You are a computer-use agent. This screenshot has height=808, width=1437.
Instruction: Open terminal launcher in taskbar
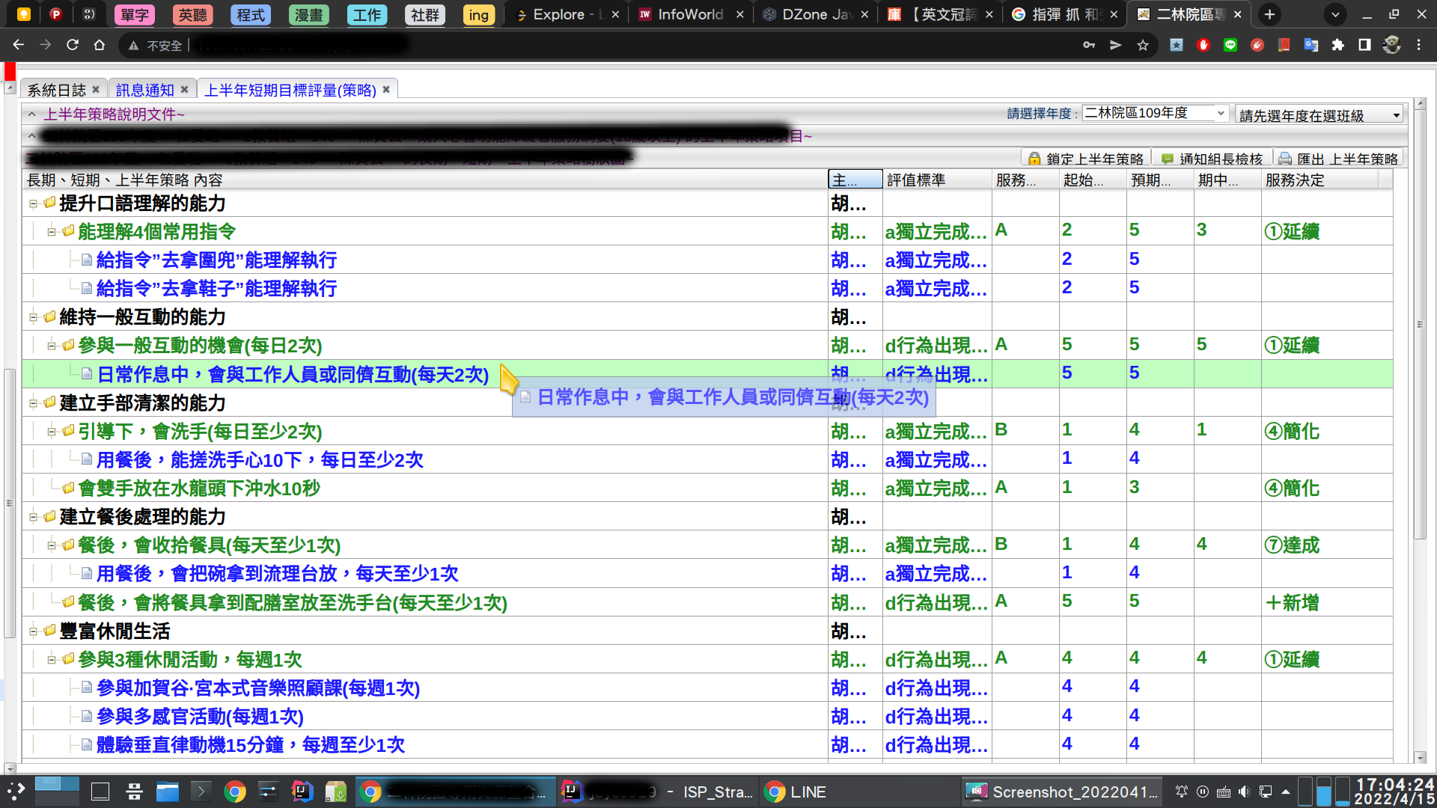tap(201, 792)
